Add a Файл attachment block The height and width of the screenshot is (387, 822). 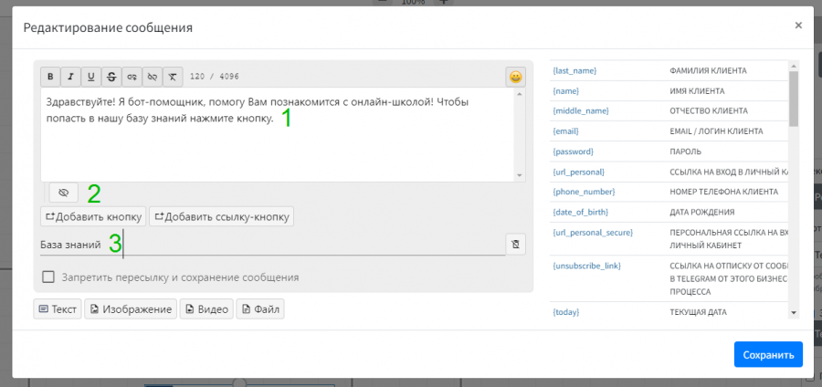[x=260, y=309]
